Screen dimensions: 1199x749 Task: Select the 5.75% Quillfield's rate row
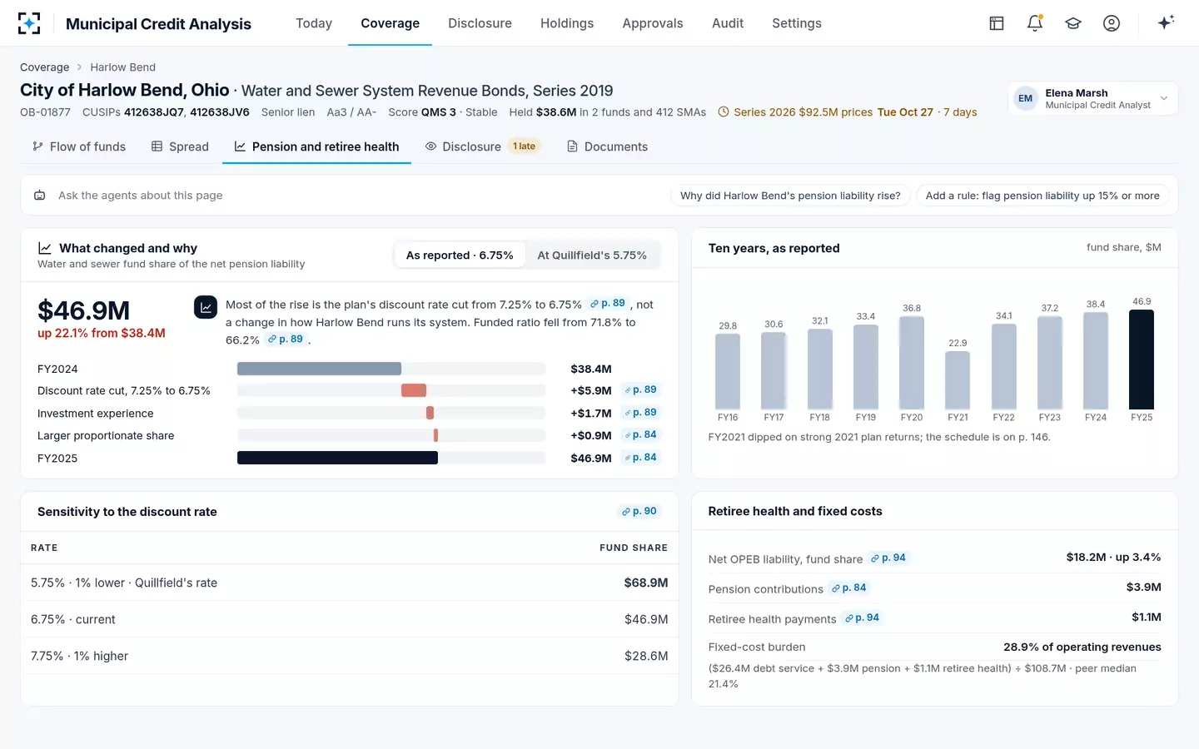(x=350, y=583)
